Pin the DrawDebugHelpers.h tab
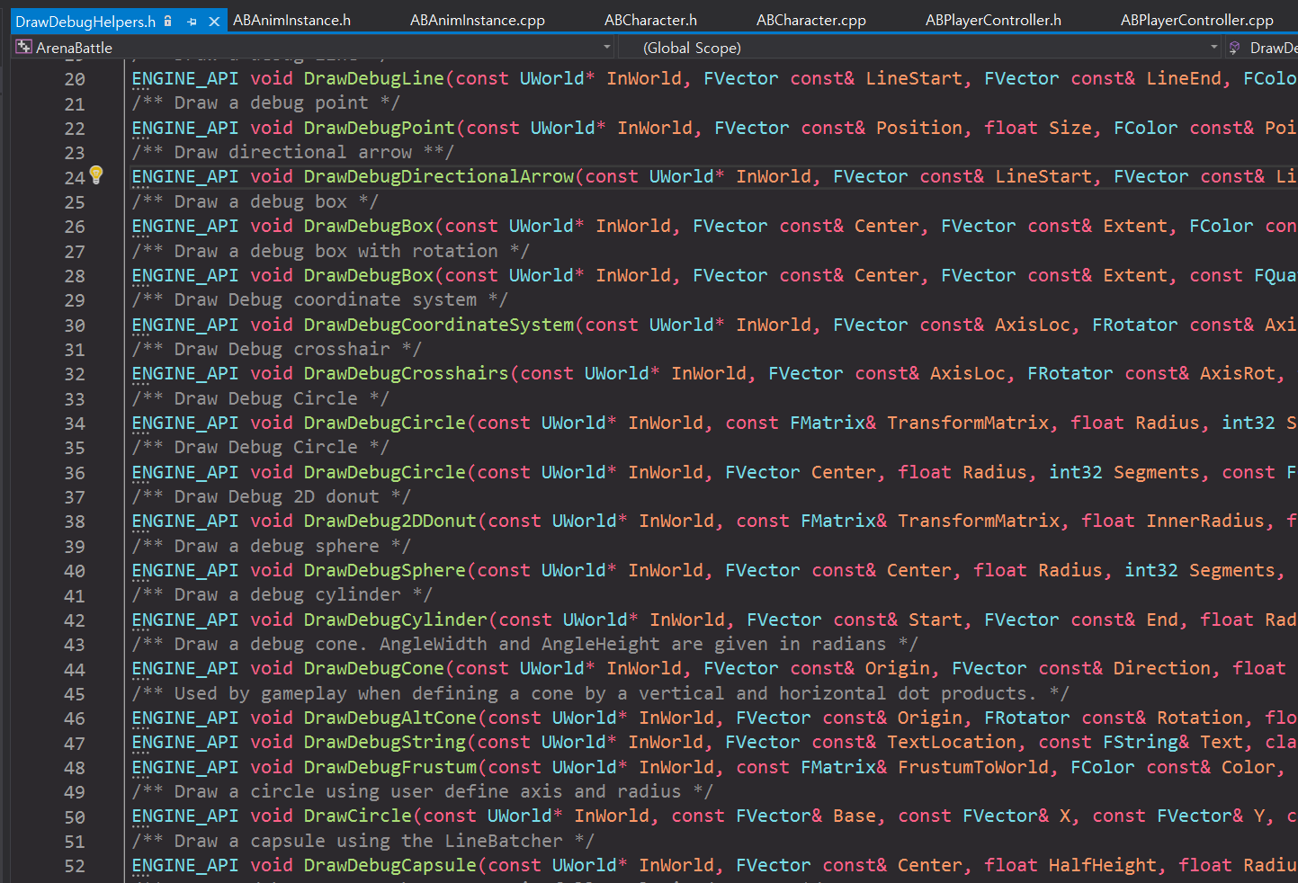This screenshot has height=883, width=1298. click(192, 22)
